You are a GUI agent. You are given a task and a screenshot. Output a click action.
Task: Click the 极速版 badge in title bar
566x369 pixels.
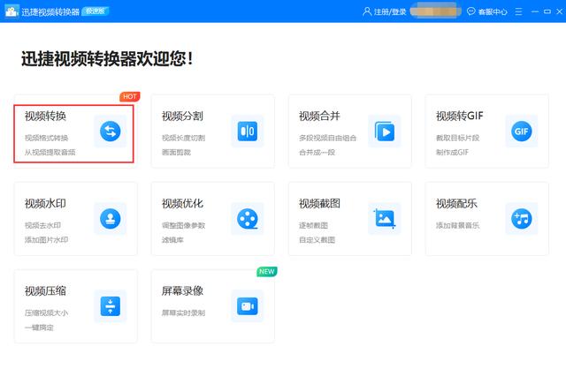pyautogui.click(x=96, y=11)
